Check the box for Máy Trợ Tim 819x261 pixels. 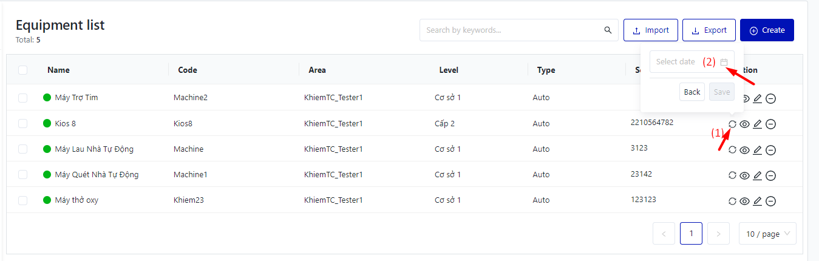point(23,98)
